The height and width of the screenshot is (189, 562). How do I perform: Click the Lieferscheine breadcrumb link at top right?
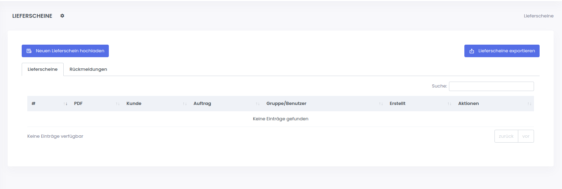tap(538, 16)
